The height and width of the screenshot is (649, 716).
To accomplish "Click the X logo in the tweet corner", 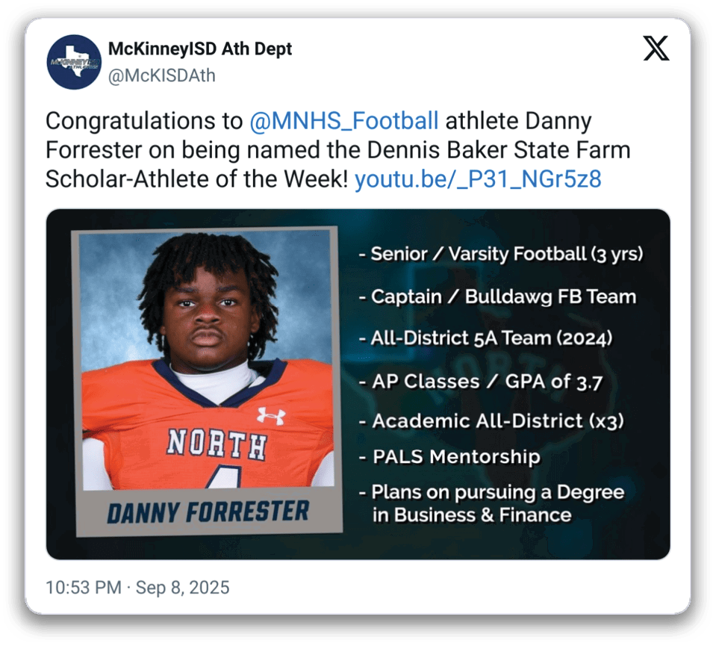I will click(x=656, y=49).
